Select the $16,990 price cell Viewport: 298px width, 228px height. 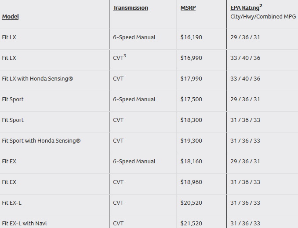191,58
